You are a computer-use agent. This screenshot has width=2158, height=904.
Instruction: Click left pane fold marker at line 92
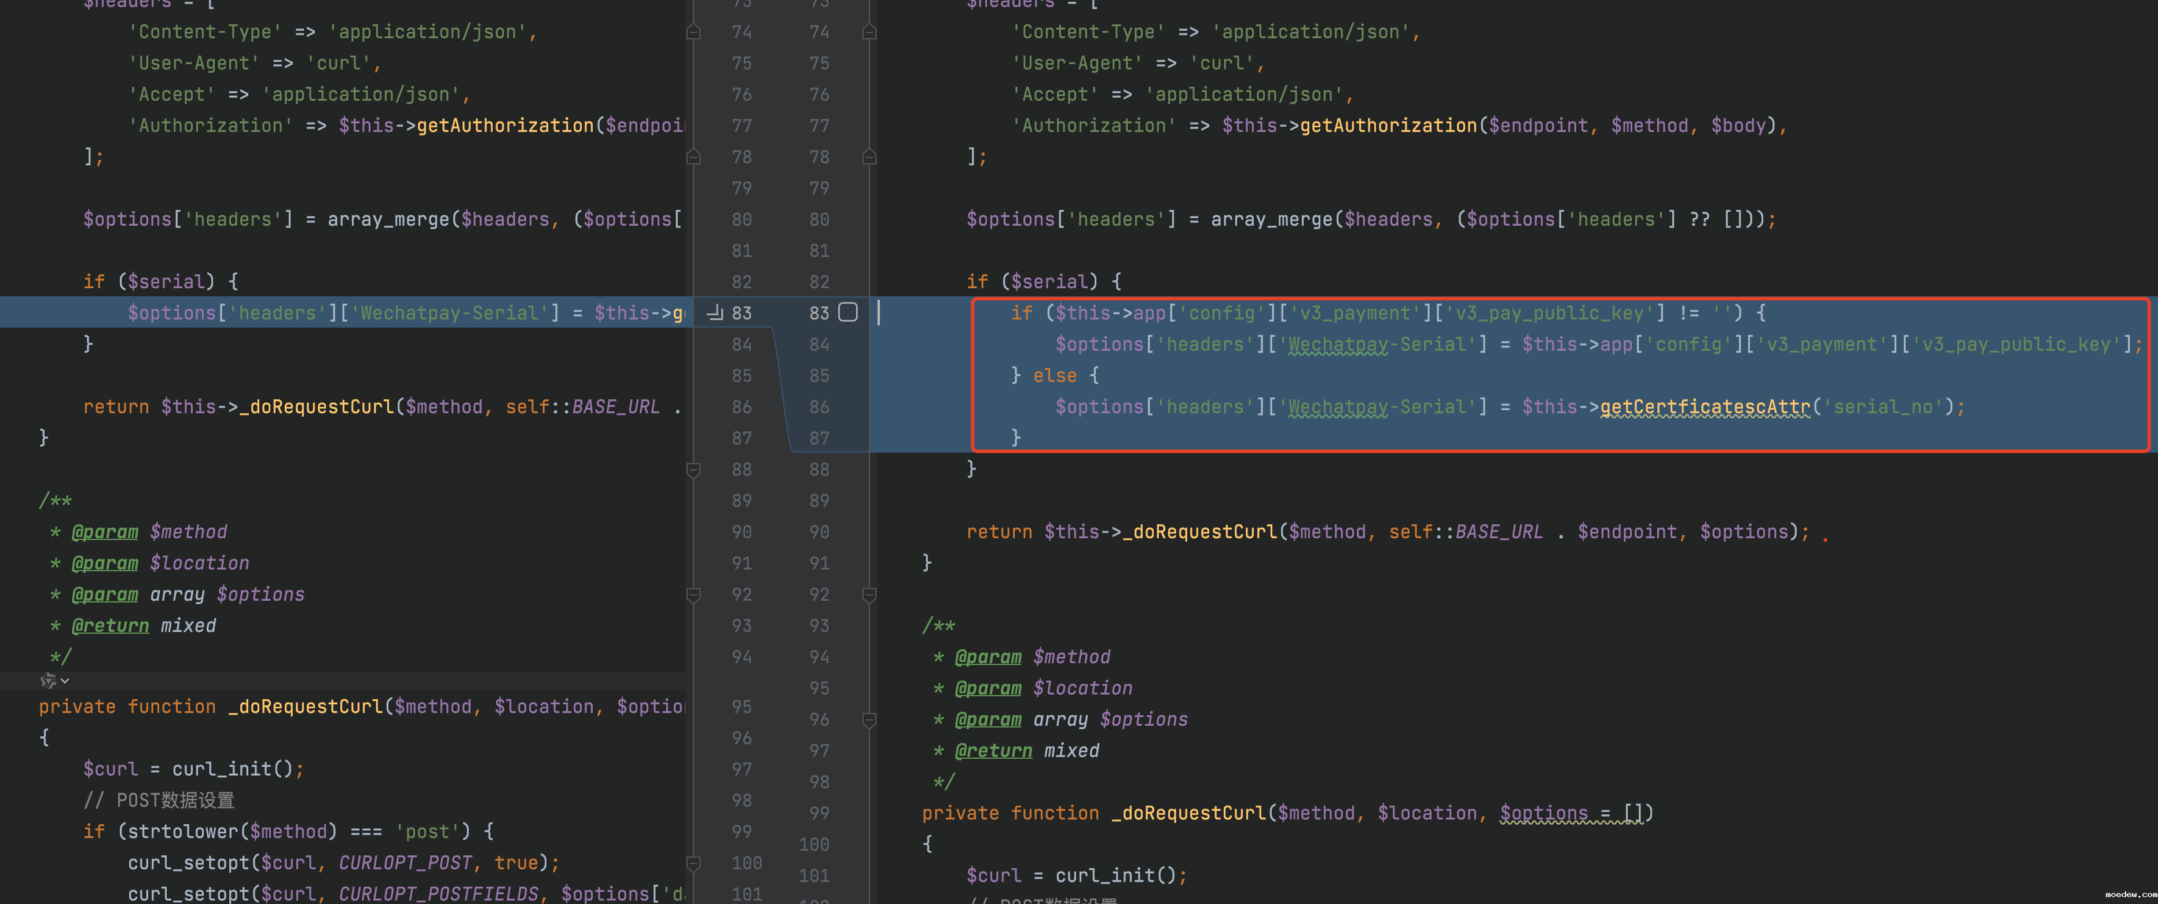pyautogui.click(x=693, y=595)
